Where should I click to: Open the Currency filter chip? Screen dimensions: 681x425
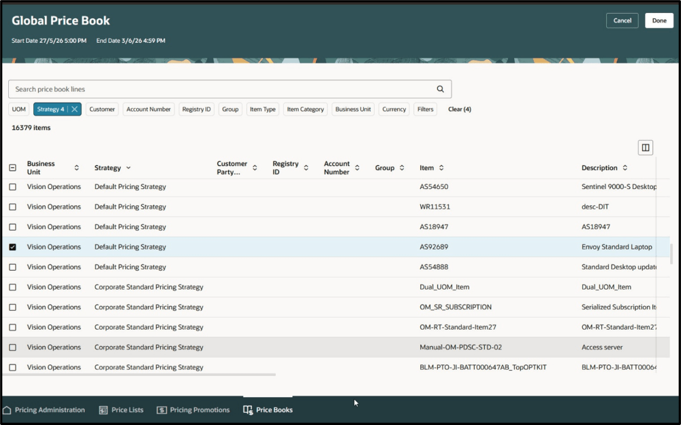click(394, 109)
